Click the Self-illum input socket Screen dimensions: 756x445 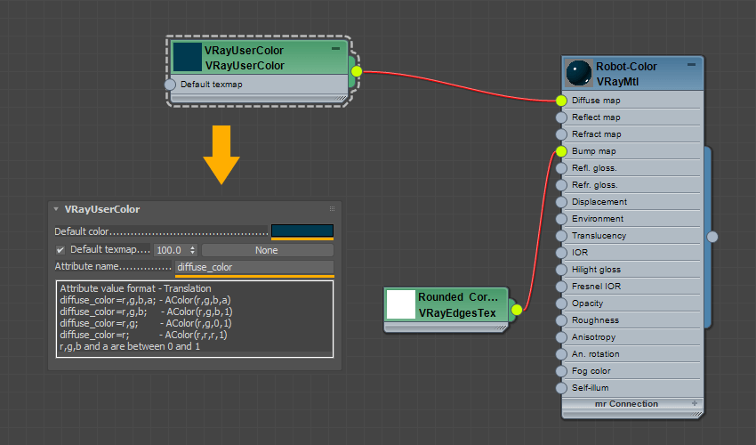[561, 387]
